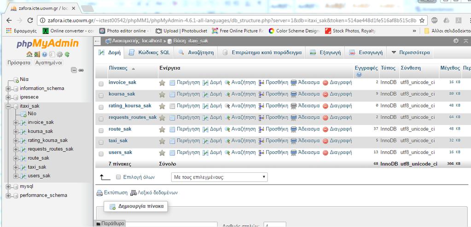471x227 pixels.
Task: Click the Εκτύπωση link
Action: [x=112, y=193]
